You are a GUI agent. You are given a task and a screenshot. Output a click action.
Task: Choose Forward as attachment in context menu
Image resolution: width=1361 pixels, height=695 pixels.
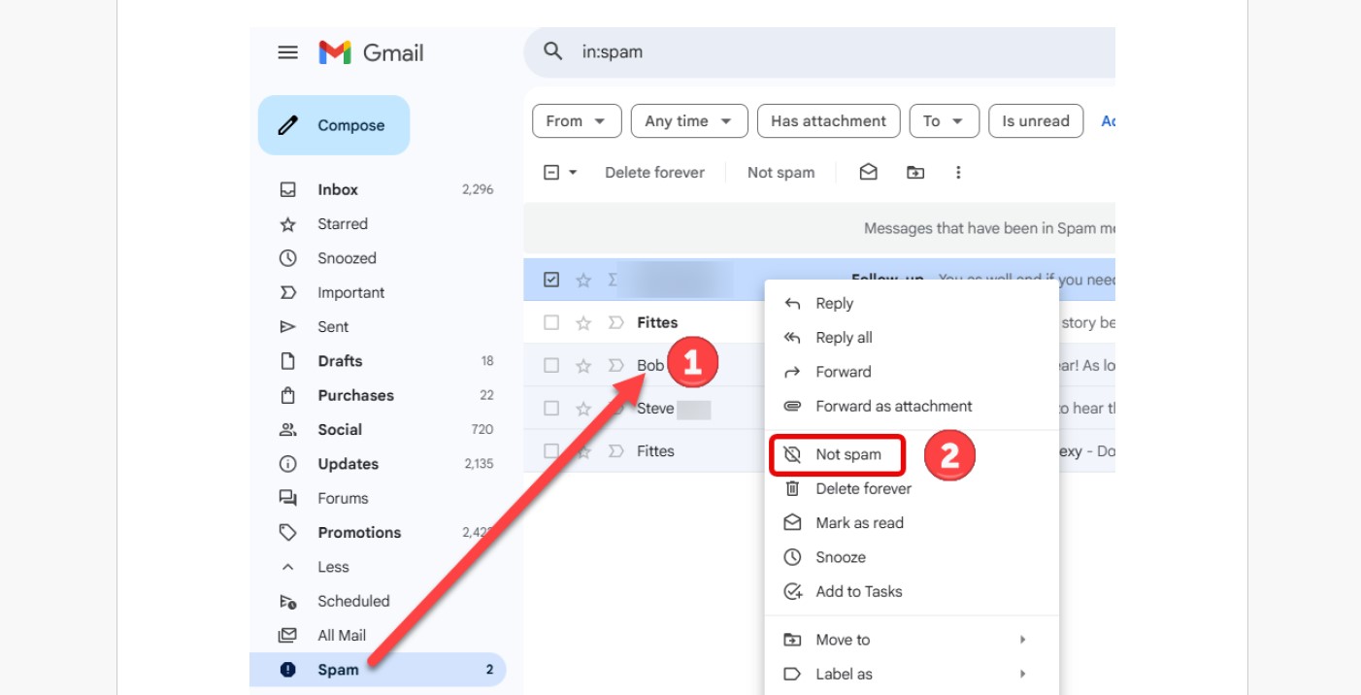(894, 406)
